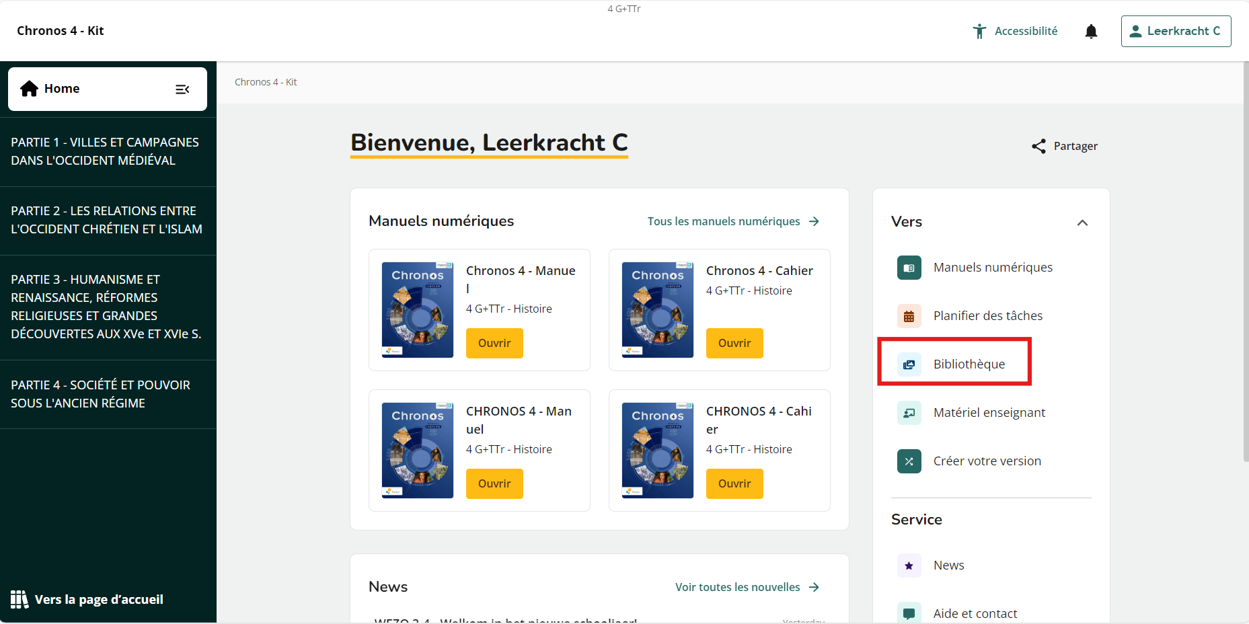Click arrow next to Voir toutes les nouvelles
This screenshot has height=624, width=1249.
(x=814, y=587)
